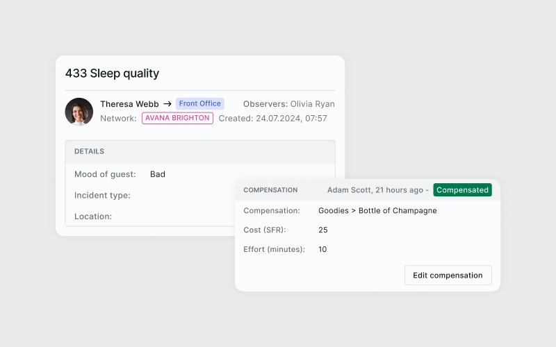This screenshot has height=347, width=556.
Task: Click the Incident type field
Action: tap(102, 195)
